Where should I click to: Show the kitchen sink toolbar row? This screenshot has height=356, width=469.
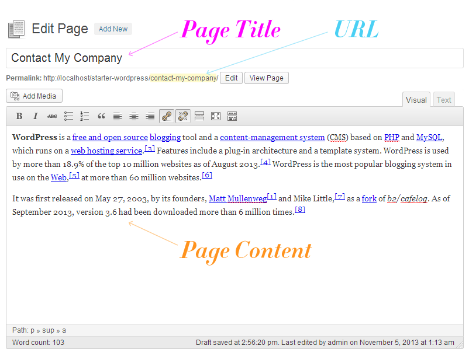coord(232,116)
